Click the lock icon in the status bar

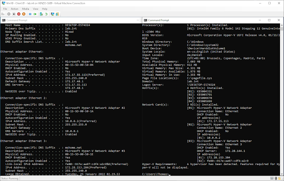[279, 178]
